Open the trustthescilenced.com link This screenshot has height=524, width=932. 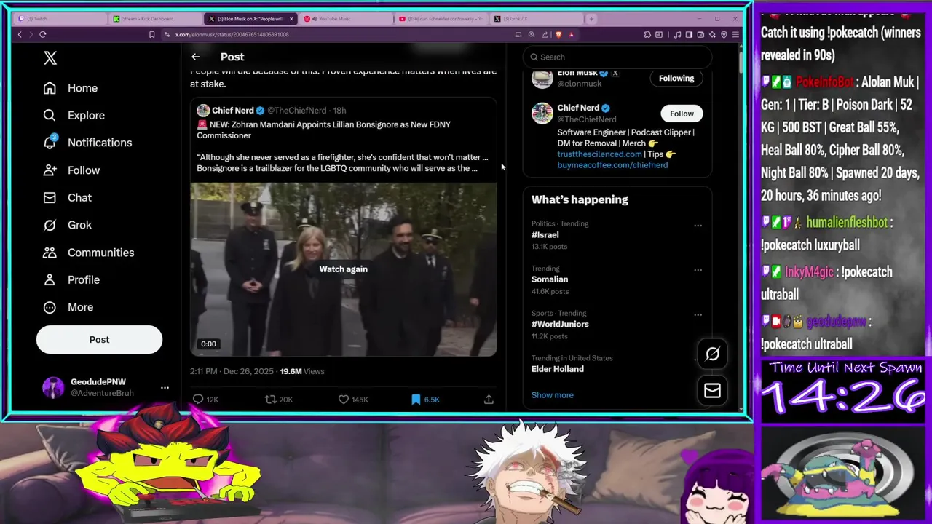click(x=599, y=154)
